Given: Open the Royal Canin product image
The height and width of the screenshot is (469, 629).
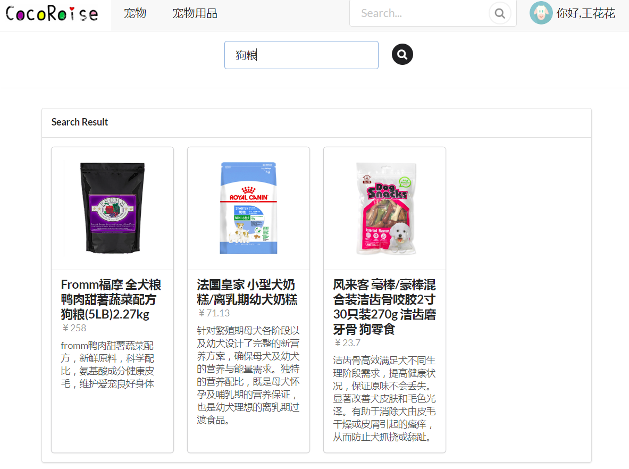Looking at the screenshot, I should coord(248,208).
